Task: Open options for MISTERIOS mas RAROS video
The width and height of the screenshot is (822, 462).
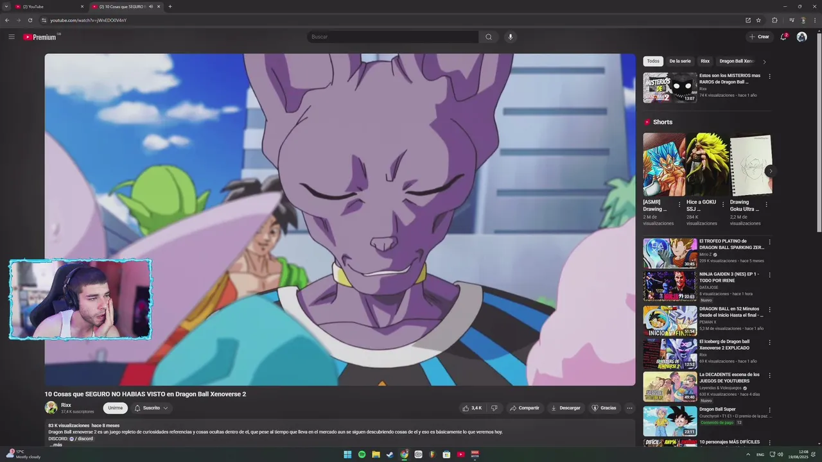Action: 769,76
